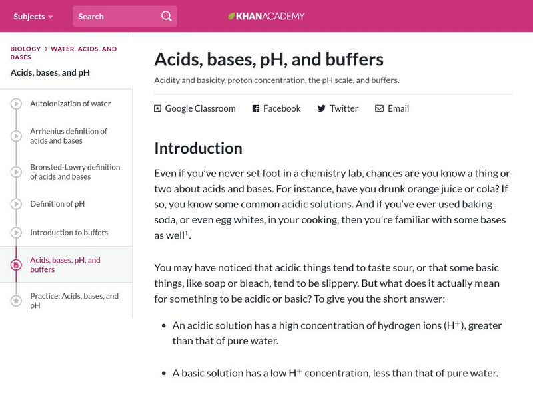This screenshot has width=533, height=399.
Task: Click the Google Classroom share icon
Action: tap(158, 108)
